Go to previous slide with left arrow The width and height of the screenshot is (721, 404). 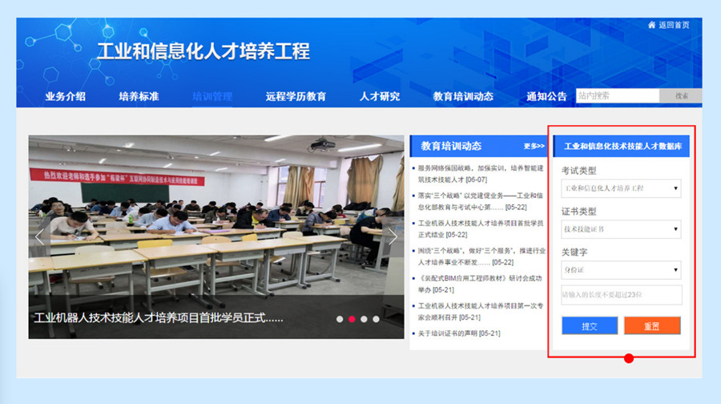click(x=40, y=236)
